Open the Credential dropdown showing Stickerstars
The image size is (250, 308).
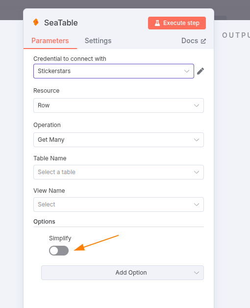[x=114, y=71]
